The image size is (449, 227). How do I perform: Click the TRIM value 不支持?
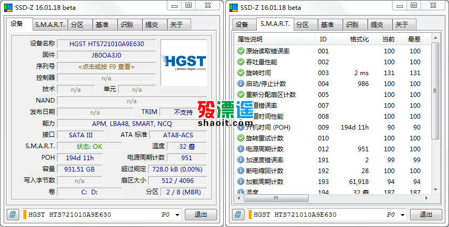[x=183, y=112]
